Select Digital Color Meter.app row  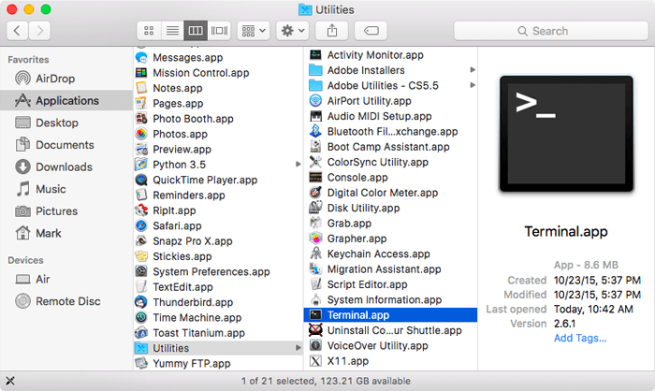click(x=390, y=193)
